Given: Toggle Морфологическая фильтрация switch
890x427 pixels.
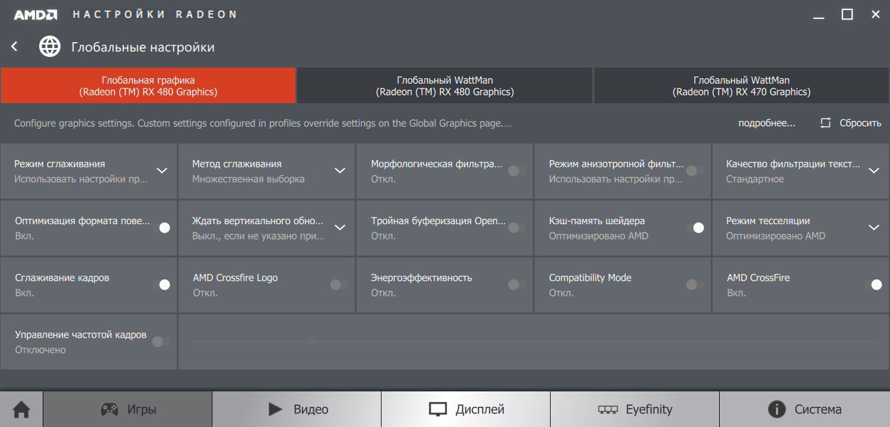Looking at the screenshot, I should point(517,171).
